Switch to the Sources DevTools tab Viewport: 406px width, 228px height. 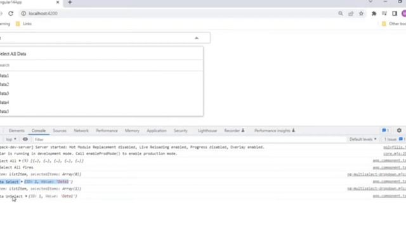[60, 130]
